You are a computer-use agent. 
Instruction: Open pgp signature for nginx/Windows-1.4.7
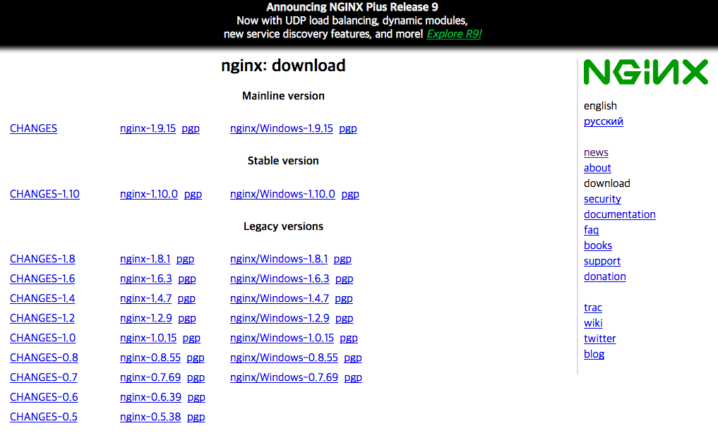[344, 298]
